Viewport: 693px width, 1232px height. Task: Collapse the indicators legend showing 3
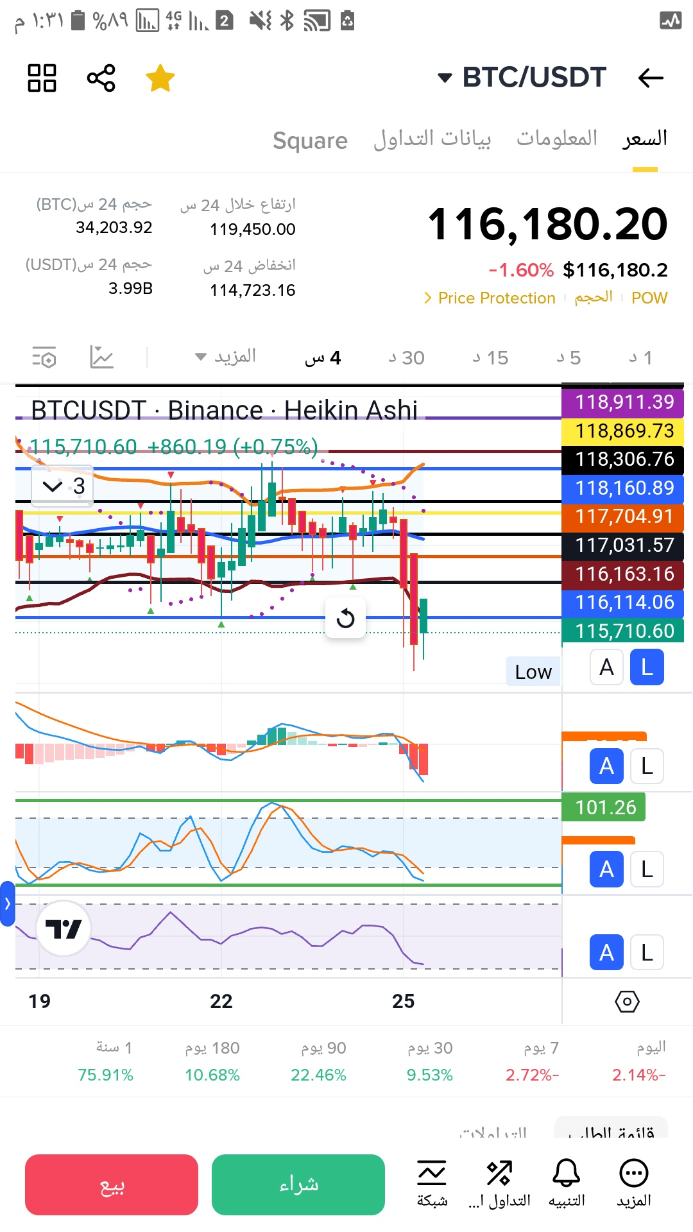pyautogui.click(x=62, y=486)
